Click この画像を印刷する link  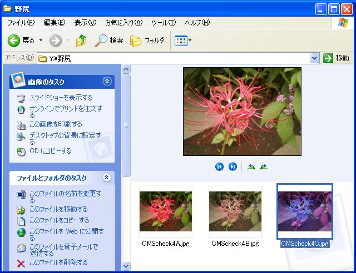tap(56, 124)
